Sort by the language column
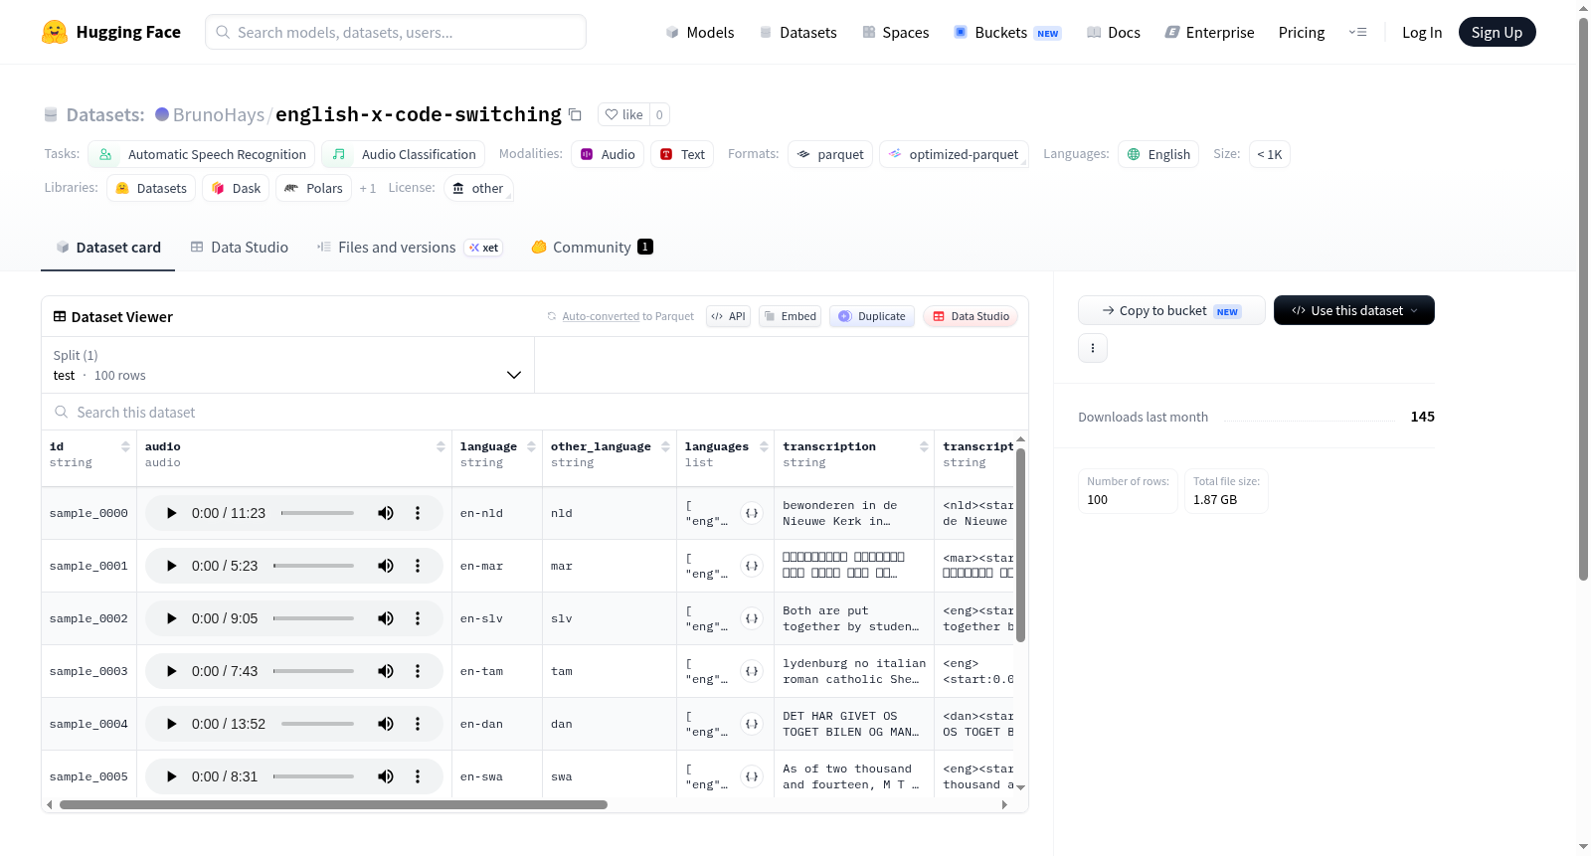Viewport: 1591px width, 856px height. [531, 446]
